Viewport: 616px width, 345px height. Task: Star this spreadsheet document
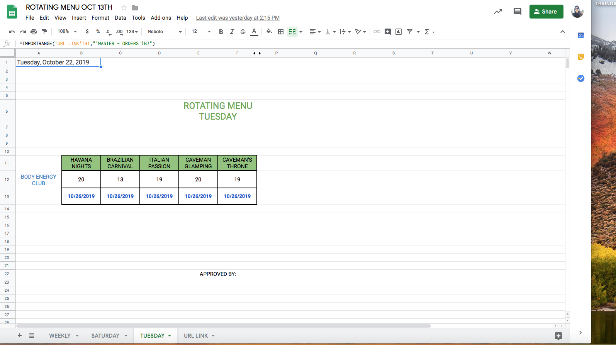[124, 8]
